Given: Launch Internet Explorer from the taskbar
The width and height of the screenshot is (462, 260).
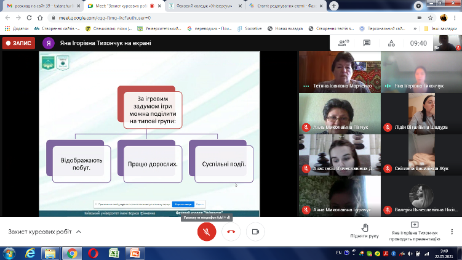Looking at the screenshot, I should tap(30, 253).
